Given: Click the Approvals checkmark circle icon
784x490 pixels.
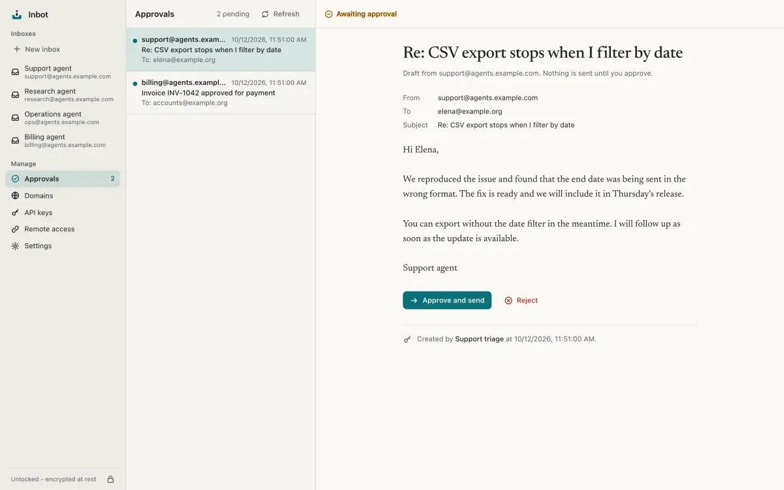Looking at the screenshot, I should coord(16,179).
